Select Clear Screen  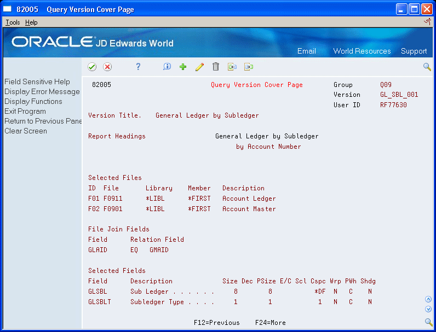tap(26, 131)
